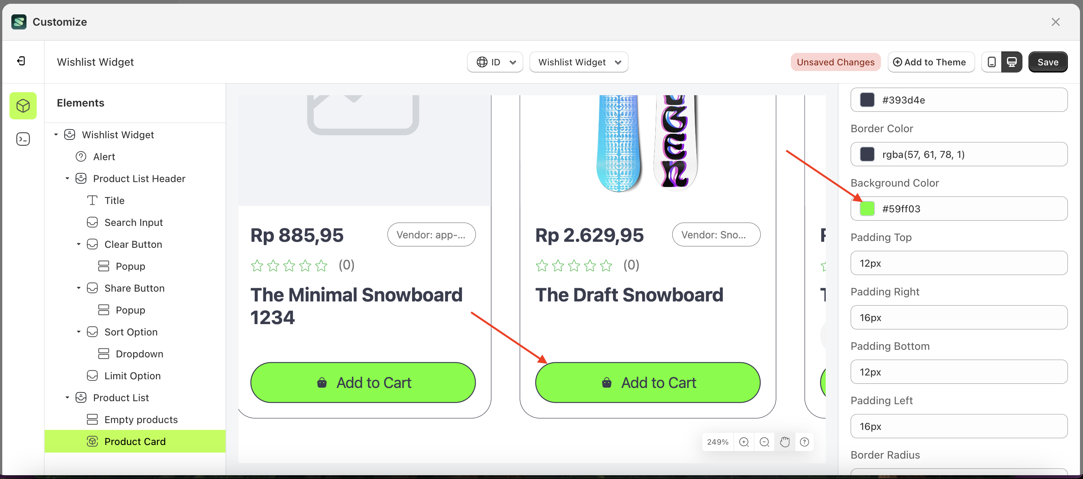Click the Add to Theme button
This screenshot has width=1083, height=479.
click(x=931, y=62)
